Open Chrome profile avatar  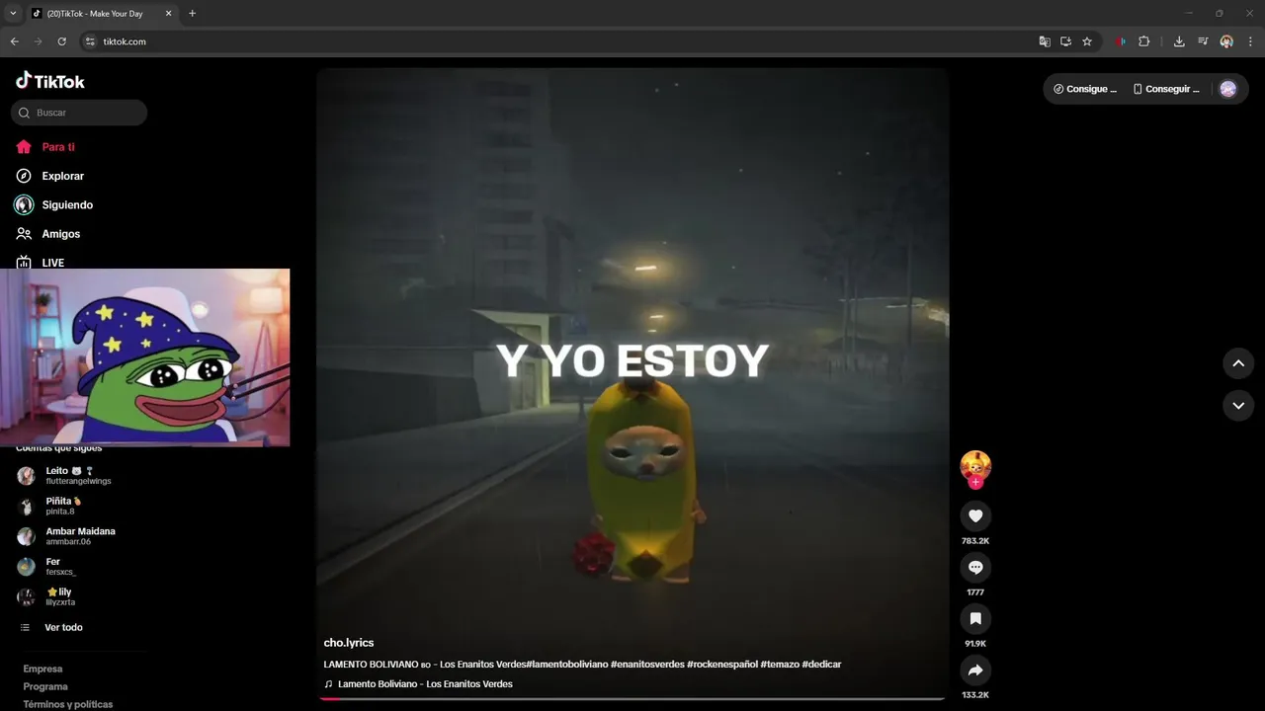coord(1226,41)
